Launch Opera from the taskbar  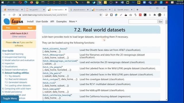(x=20, y=2)
